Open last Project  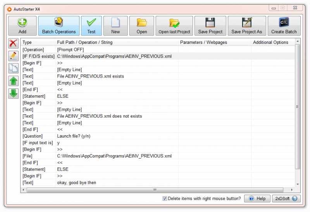174,26
